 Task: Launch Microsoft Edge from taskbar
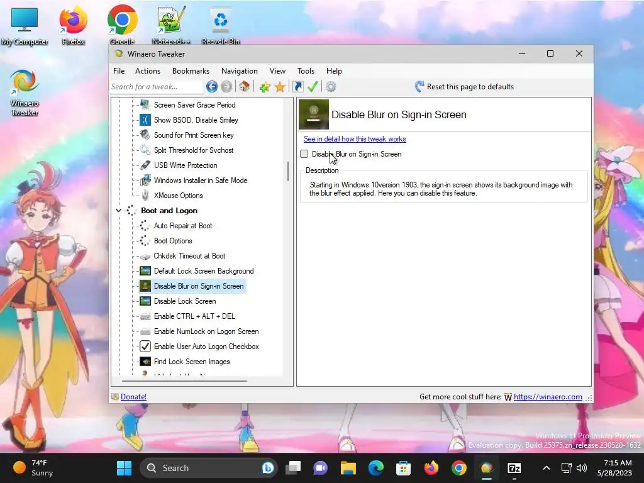(x=376, y=468)
